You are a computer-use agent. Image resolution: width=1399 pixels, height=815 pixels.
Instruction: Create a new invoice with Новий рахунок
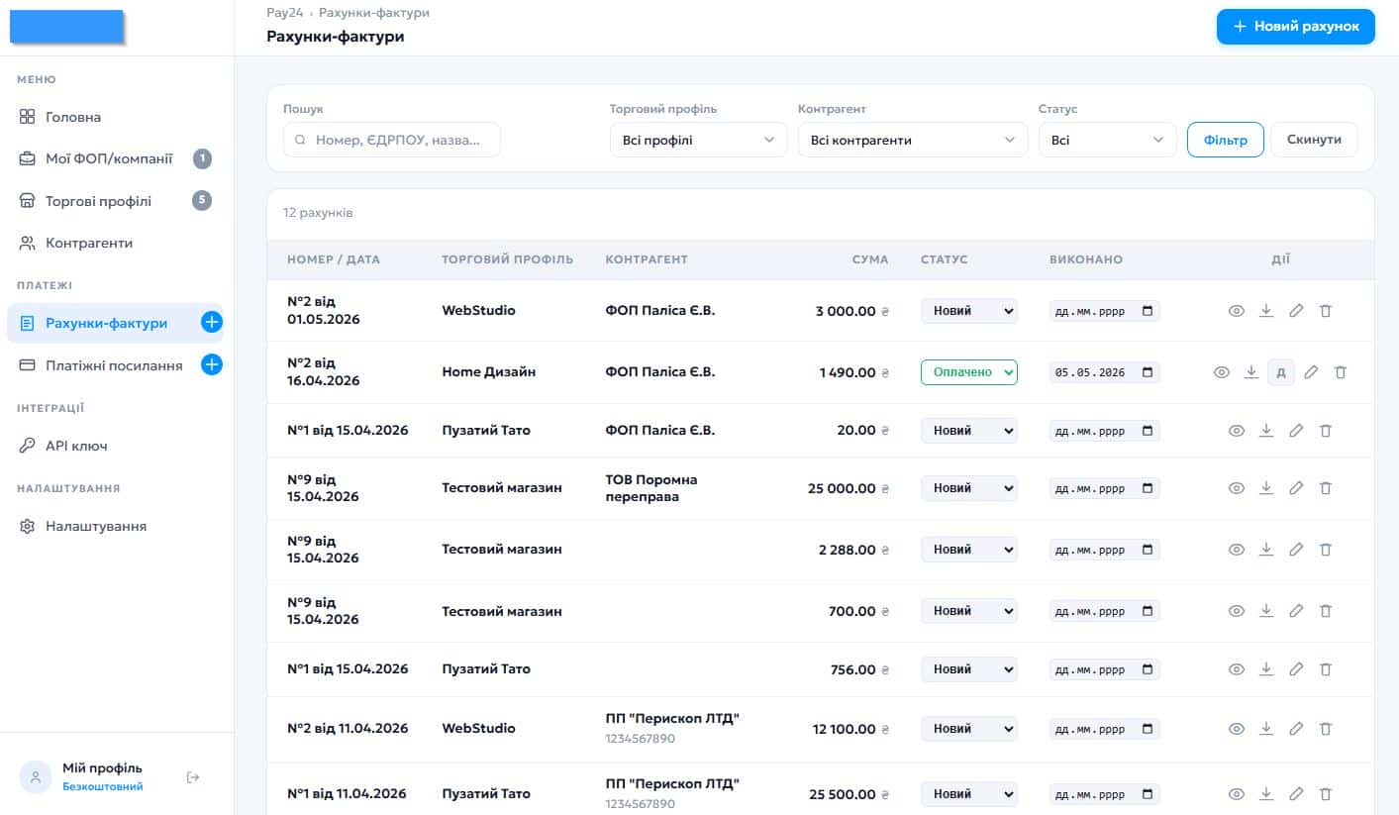[1295, 27]
